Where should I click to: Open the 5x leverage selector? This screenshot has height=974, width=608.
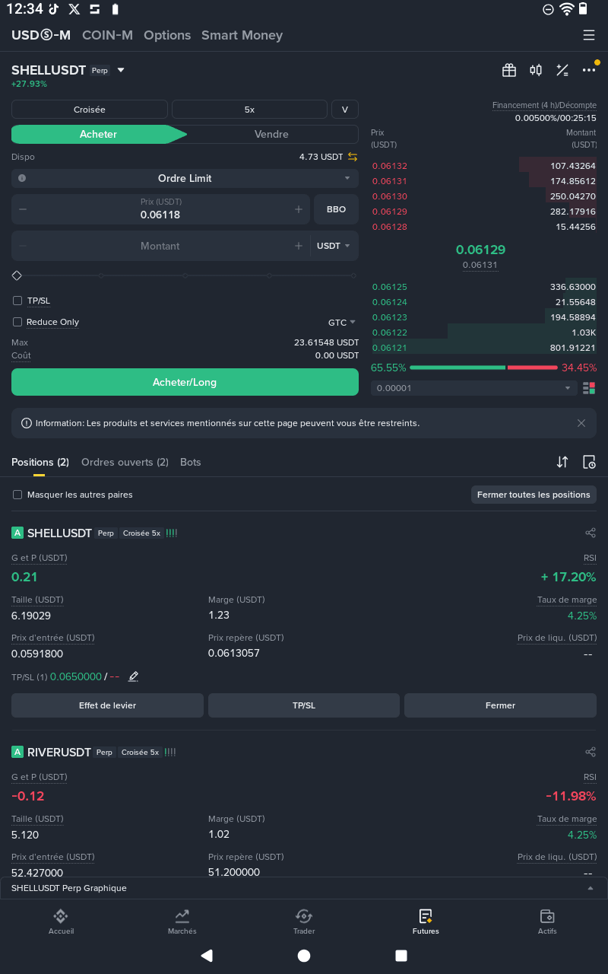249,110
